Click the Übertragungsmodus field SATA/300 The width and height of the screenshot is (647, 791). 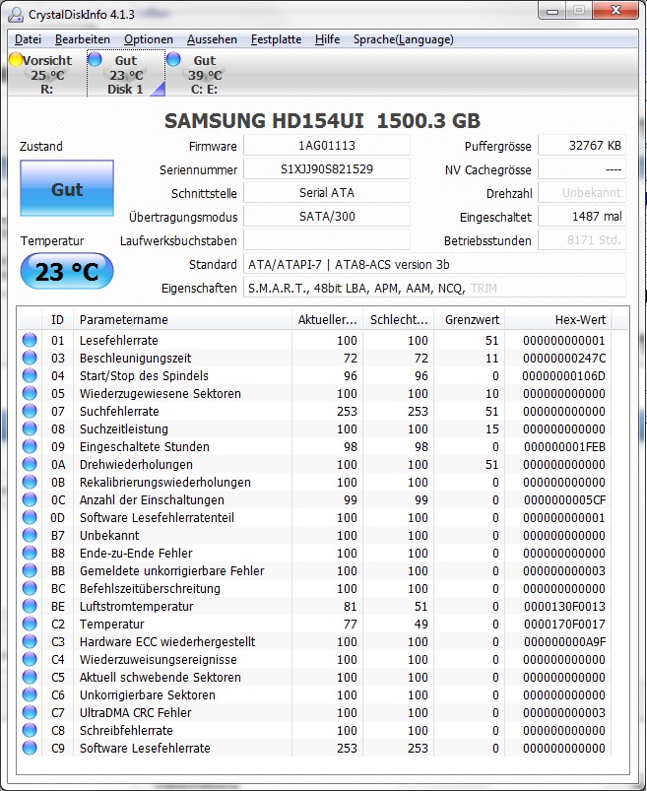(x=327, y=217)
